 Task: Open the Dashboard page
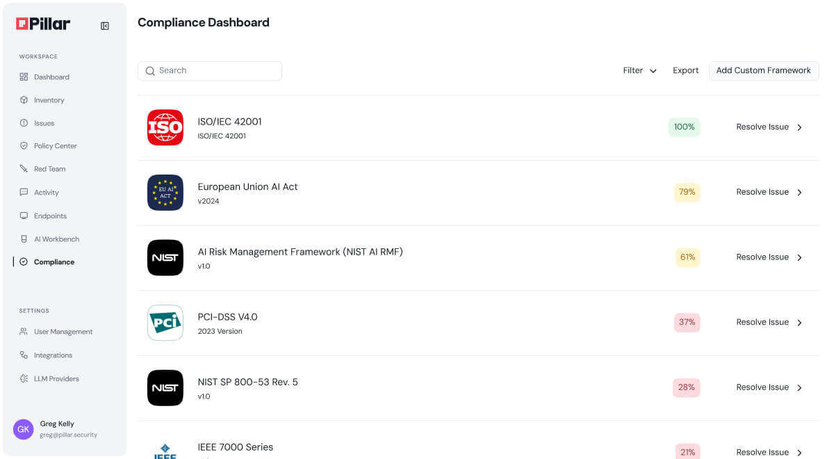[51, 77]
